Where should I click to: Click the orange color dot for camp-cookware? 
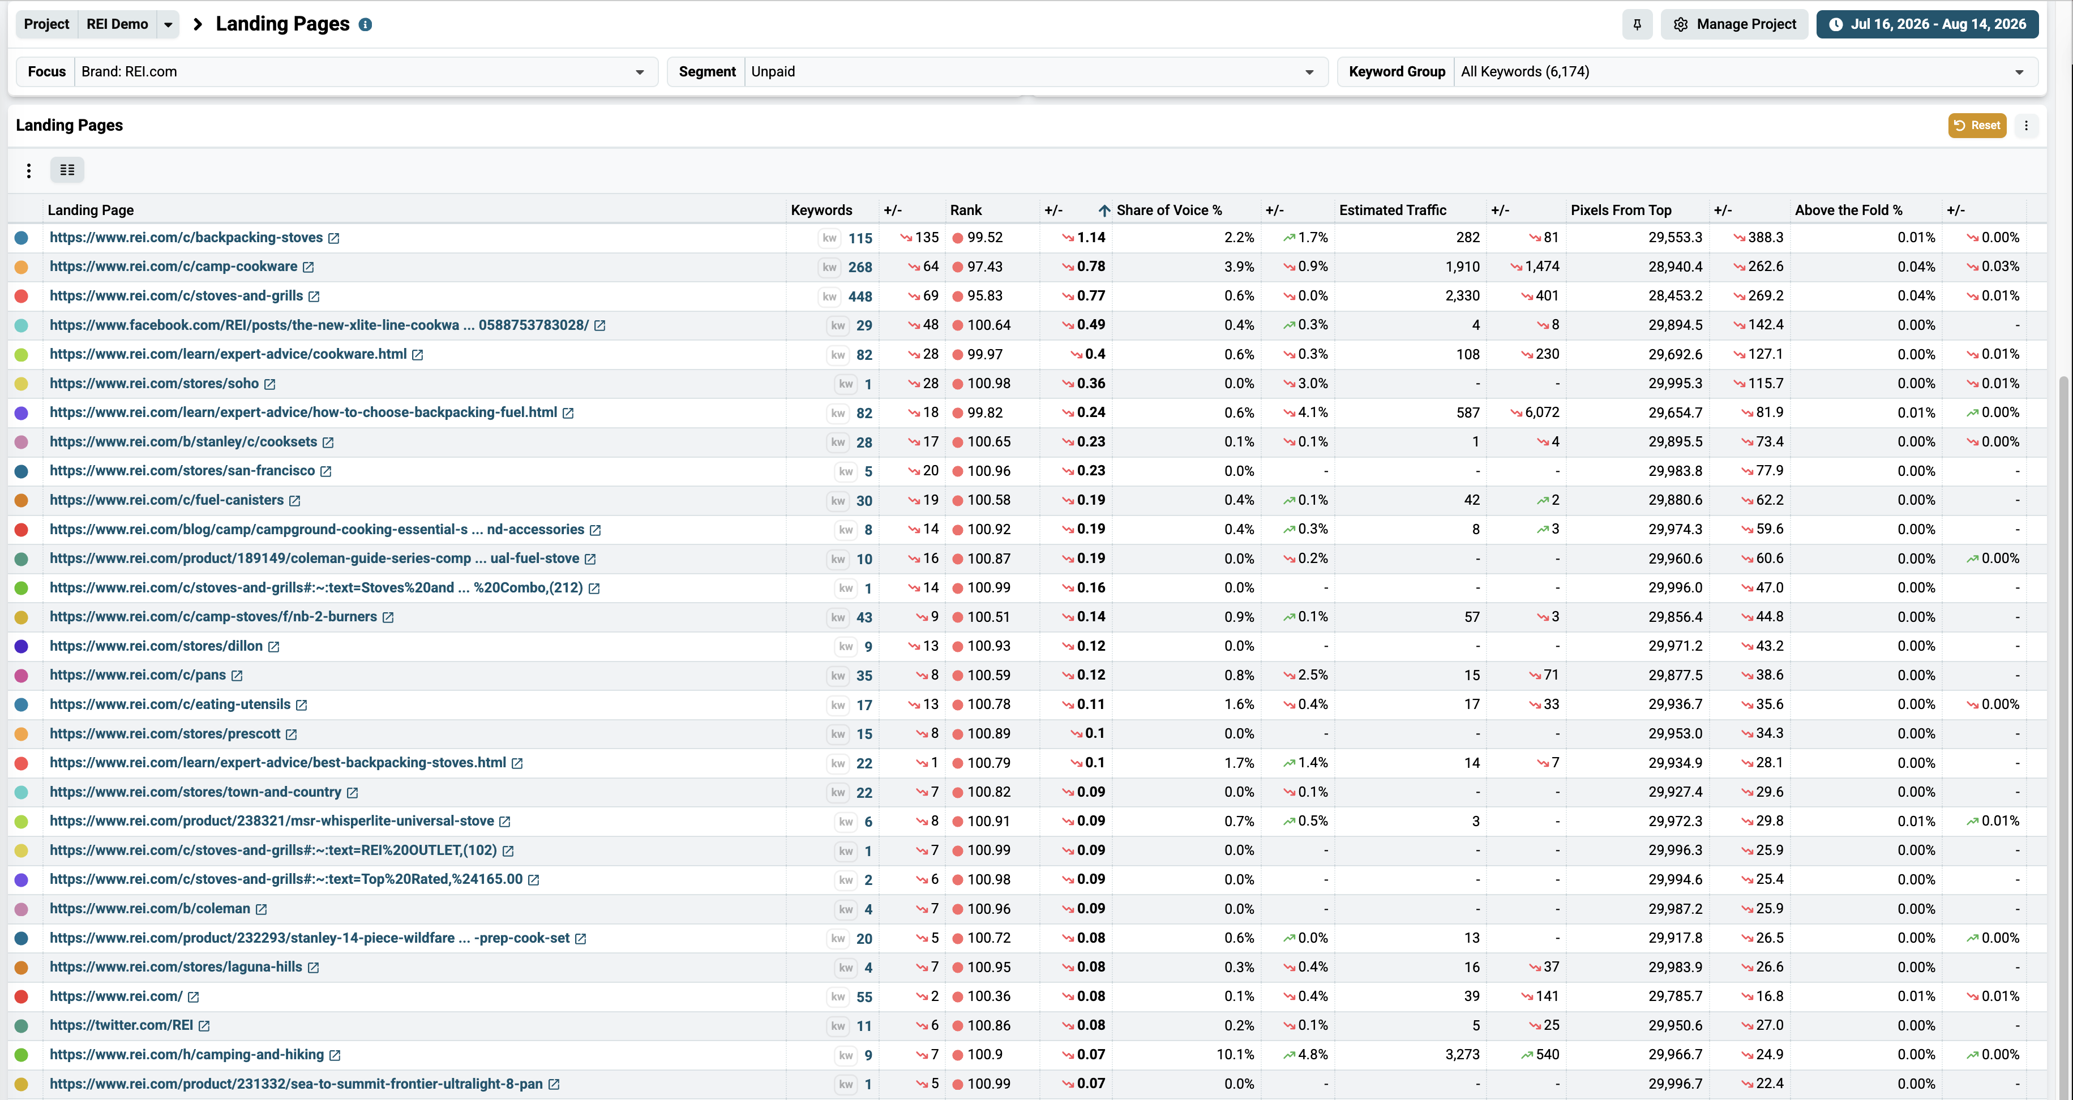click(x=22, y=267)
